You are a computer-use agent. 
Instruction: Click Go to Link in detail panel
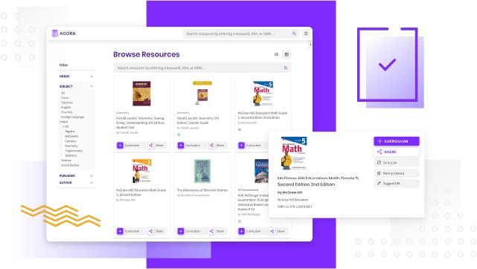396,163
